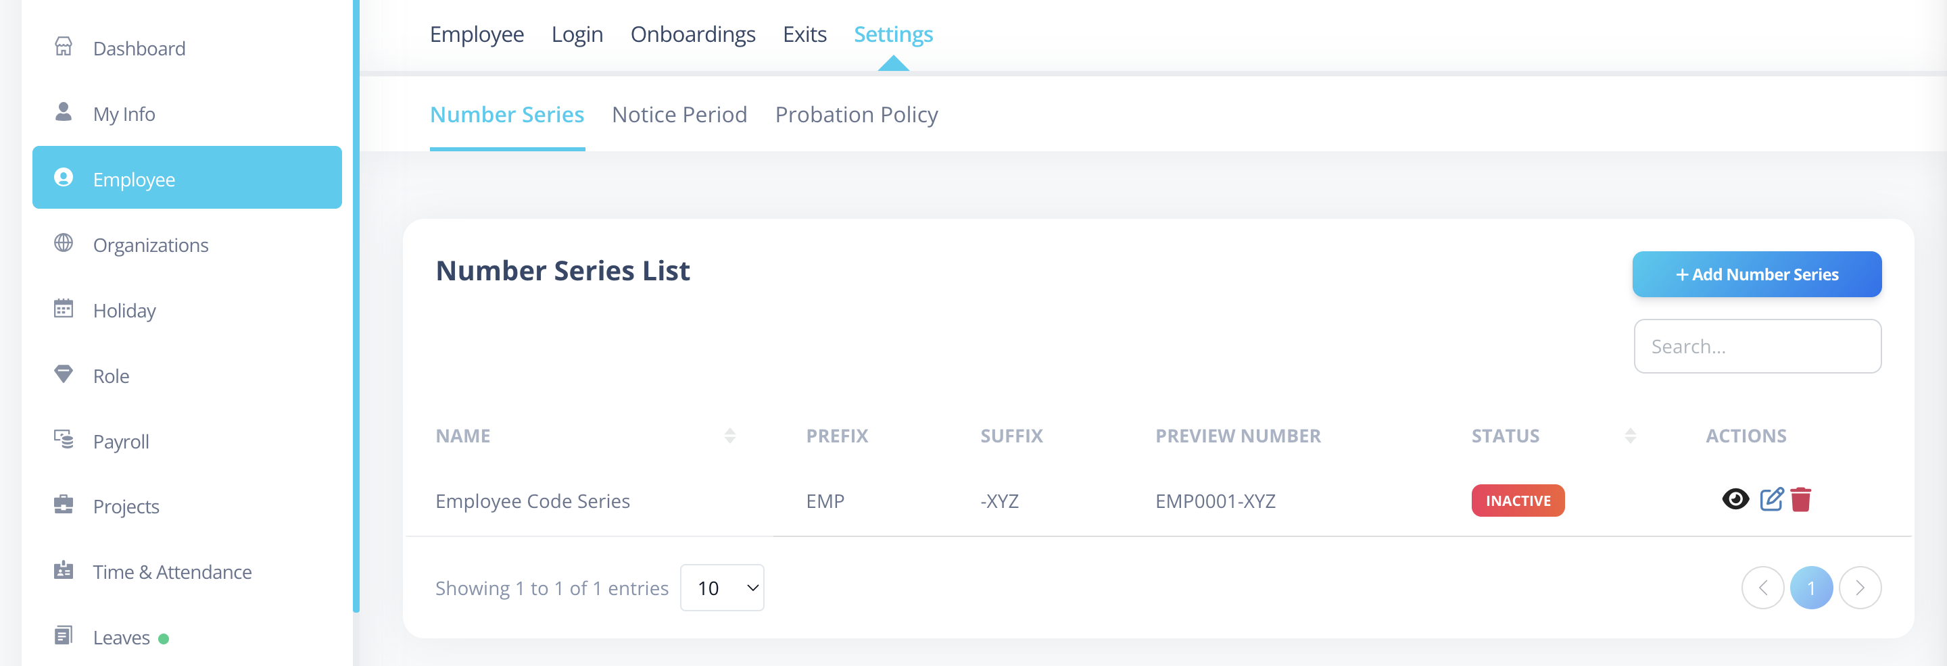1947x666 pixels.
Task: Click the Projects briefcase icon
Action: 64,505
